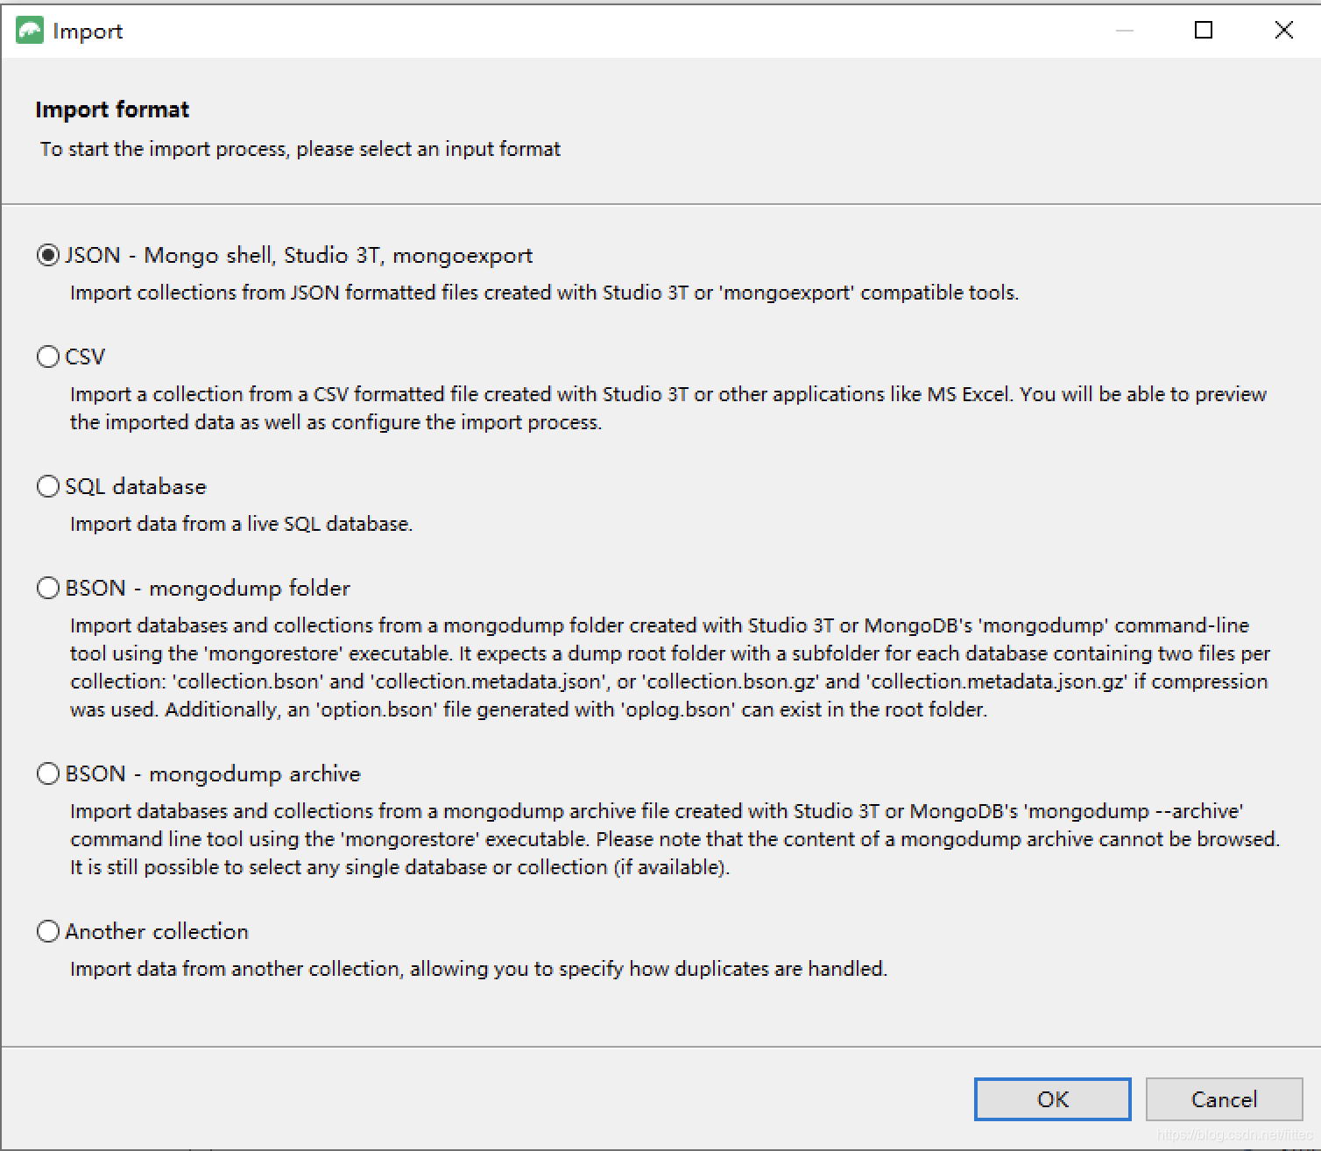The height and width of the screenshot is (1151, 1321).
Task: Click the CSV option description text
Action: click(x=668, y=408)
